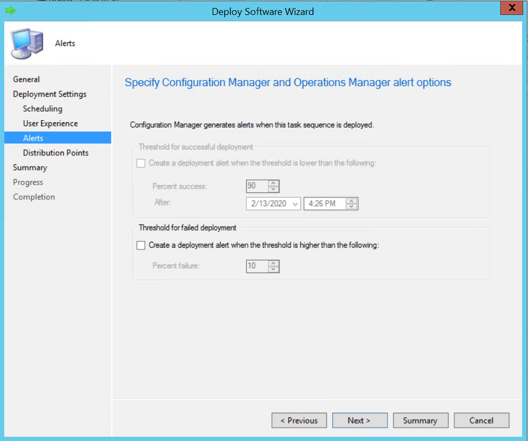The height and width of the screenshot is (441, 528).
Task: Click the computer icon beside Alerts header
Action: pos(27,43)
